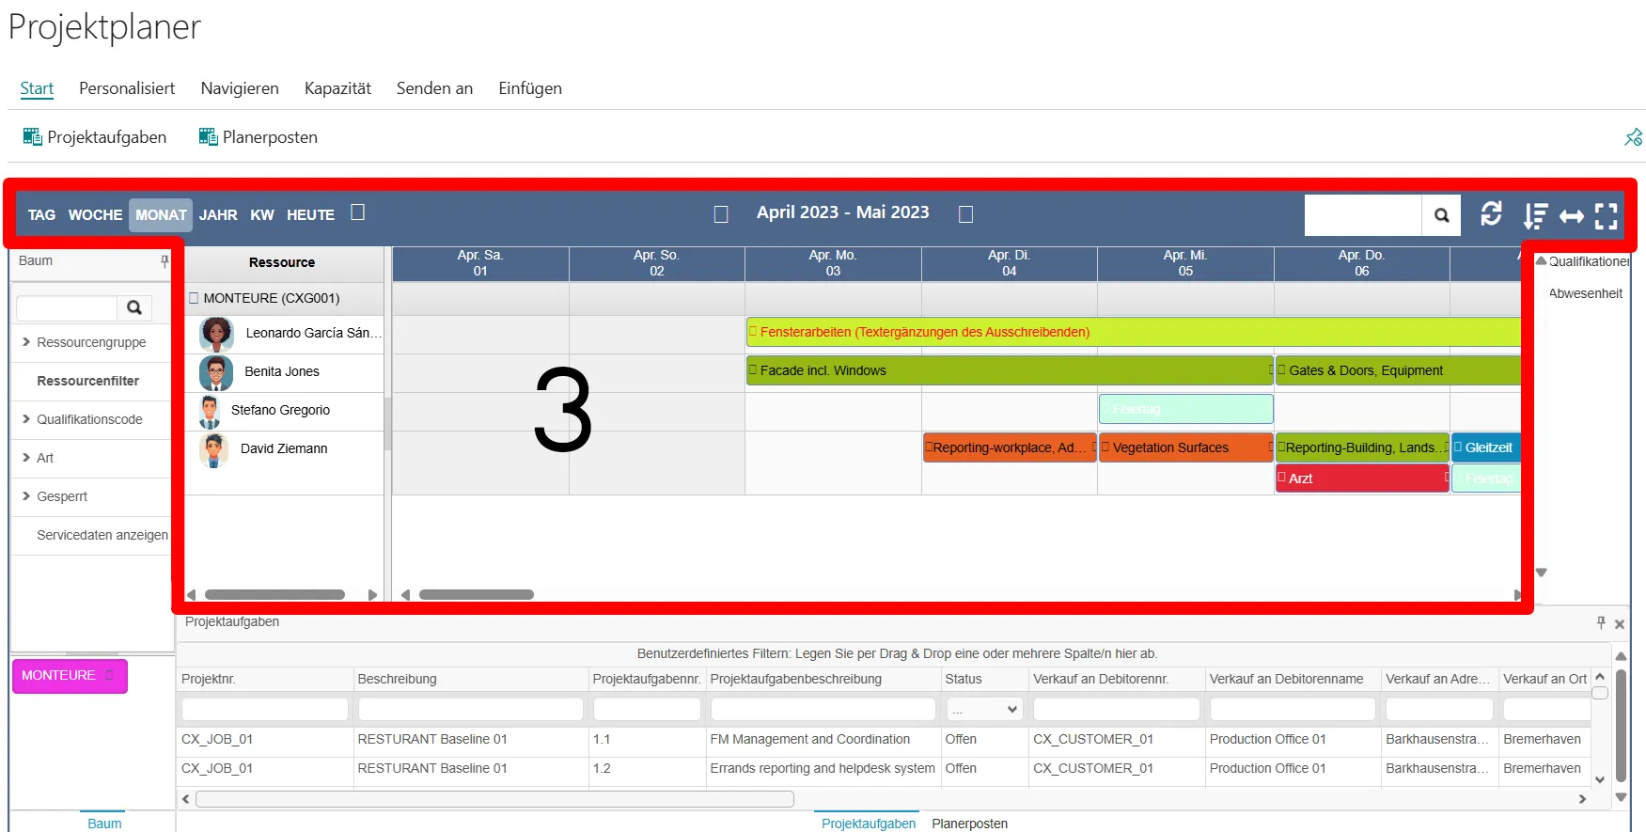Enter fullscreen mode with the expand icon
This screenshot has width=1646, height=832.
pyautogui.click(x=1607, y=216)
